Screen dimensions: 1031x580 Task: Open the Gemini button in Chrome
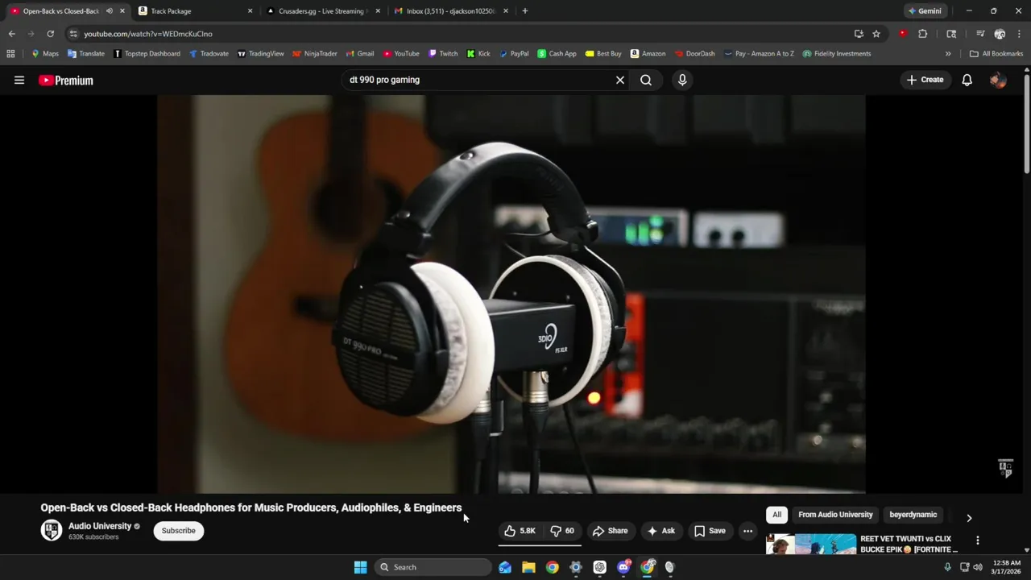(924, 11)
